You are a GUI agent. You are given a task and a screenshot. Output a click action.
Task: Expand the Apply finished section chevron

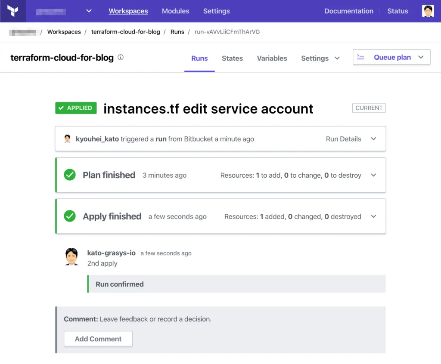click(x=373, y=216)
